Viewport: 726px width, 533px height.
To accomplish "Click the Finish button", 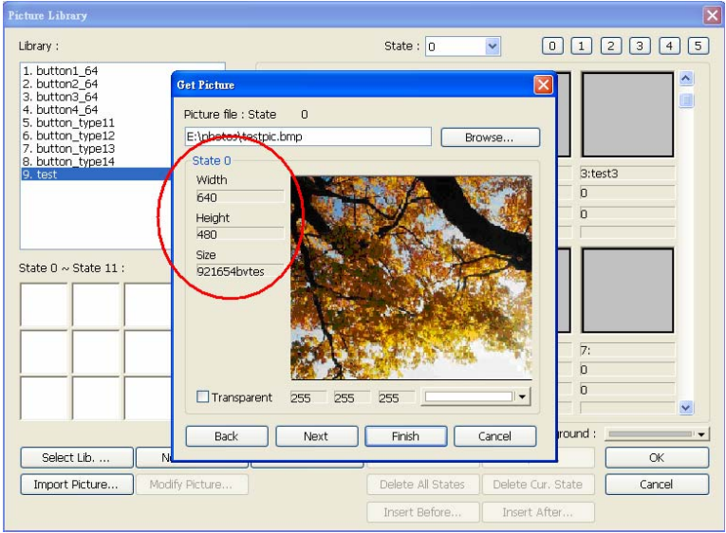I will pos(406,436).
